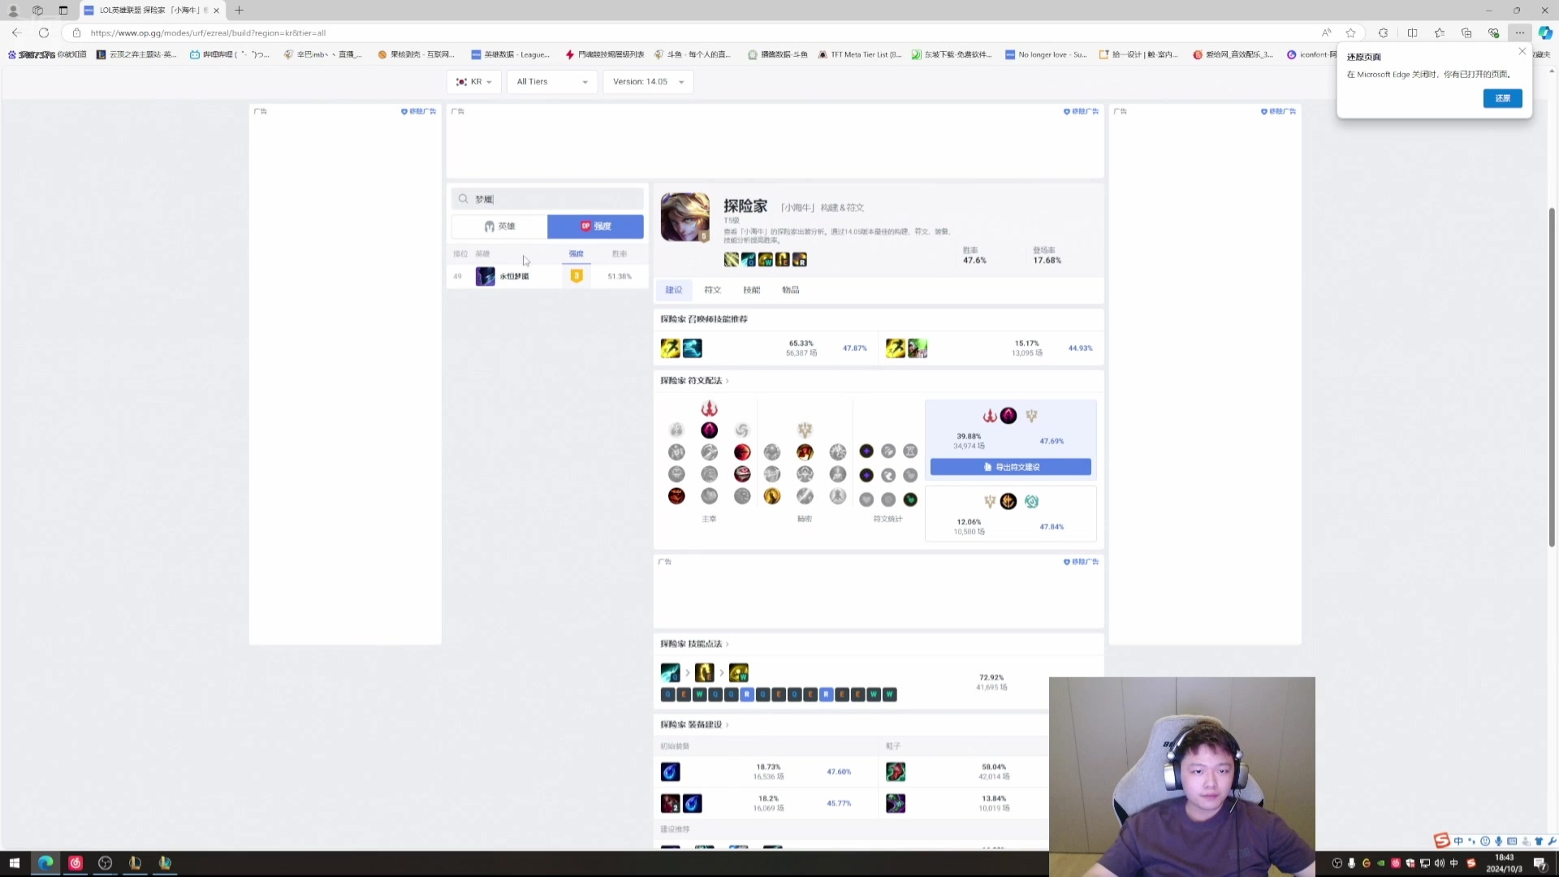Open All Tiers dropdown

tap(552, 82)
